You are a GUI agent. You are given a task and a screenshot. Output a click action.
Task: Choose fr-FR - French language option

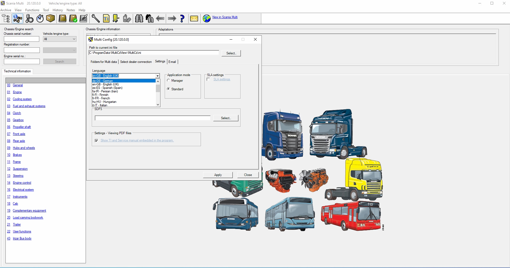[124, 98]
